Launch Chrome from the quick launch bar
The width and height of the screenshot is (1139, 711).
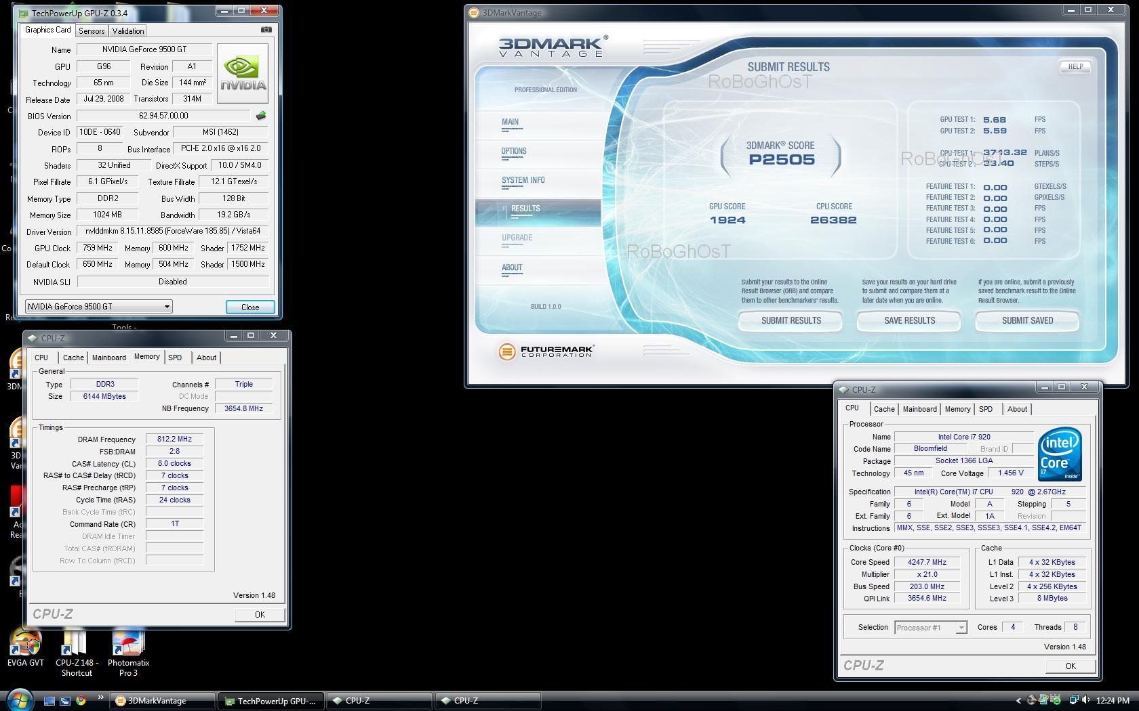tap(81, 701)
